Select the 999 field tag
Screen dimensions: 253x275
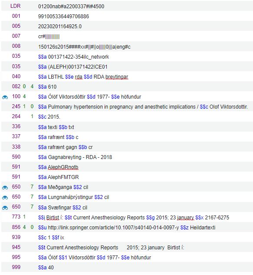(16, 267)
